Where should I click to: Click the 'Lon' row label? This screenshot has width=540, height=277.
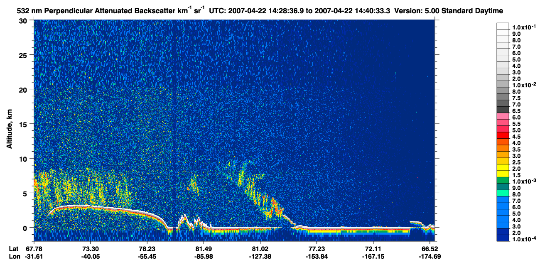point(15,256)
